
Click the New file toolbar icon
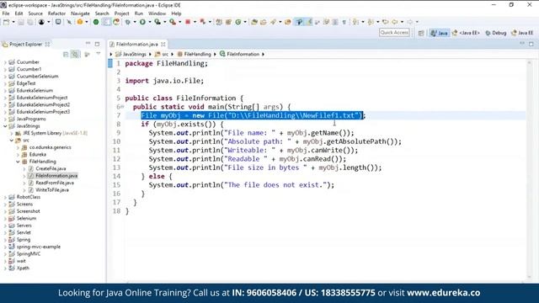6,22
